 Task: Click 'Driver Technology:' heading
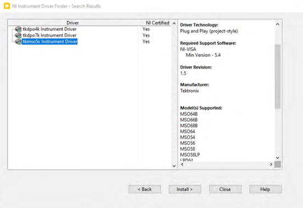click(199, 25)
